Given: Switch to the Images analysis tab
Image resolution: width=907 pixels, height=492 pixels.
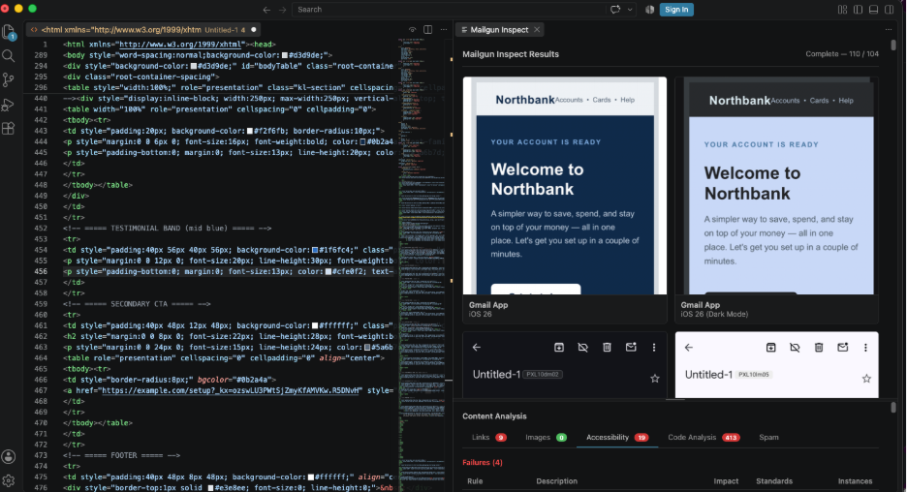Looking at the screenshot, I should click(546, 438).
